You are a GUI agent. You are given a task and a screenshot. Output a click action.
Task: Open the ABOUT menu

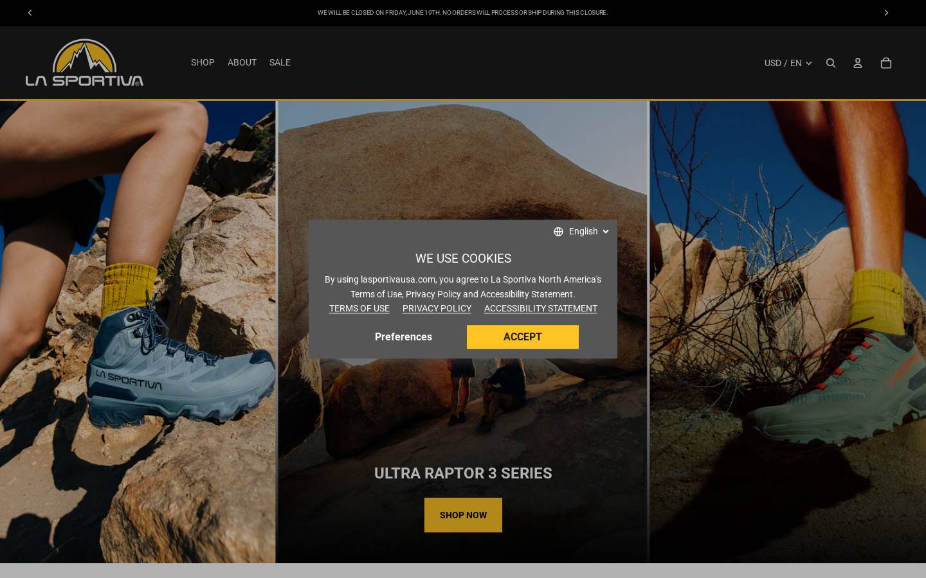[242, 62]
